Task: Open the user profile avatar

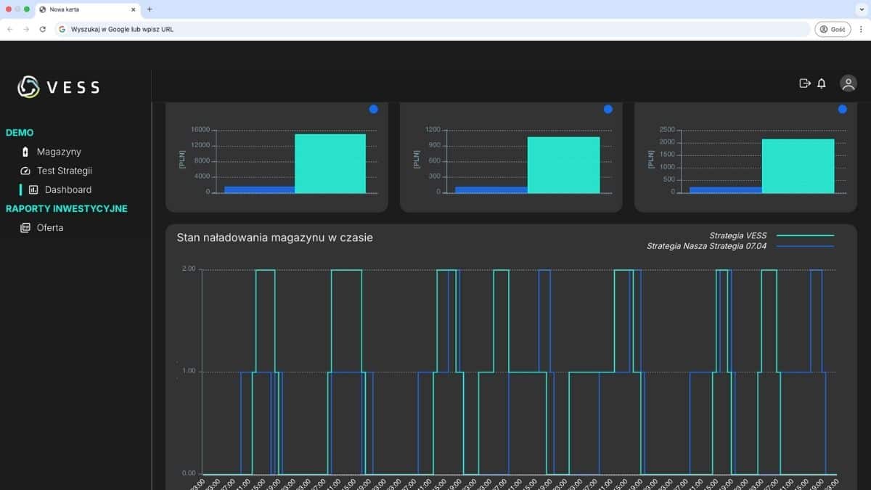Action: (848, 83)
